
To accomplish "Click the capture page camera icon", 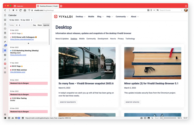I will [x=141, y=118].
